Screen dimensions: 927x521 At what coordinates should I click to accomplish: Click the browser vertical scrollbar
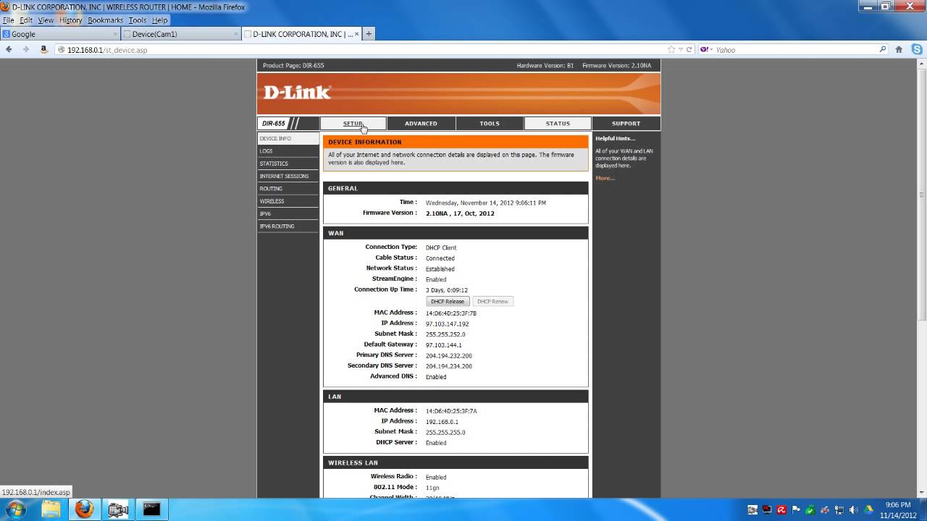pyautogui.click(x=922, y=277)
